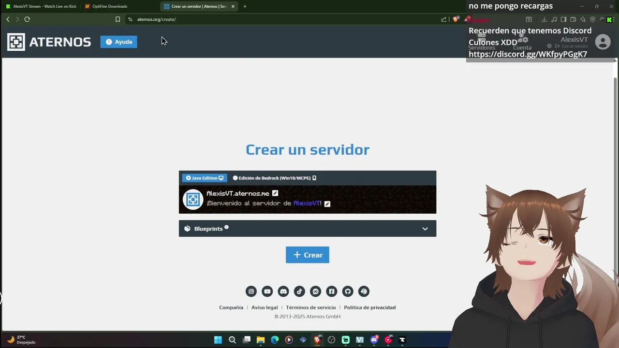This screenshot has width=619, height=348.
Task: Click the weather widget showing 27°C Despejado
Action: click(x=22, y=340)
